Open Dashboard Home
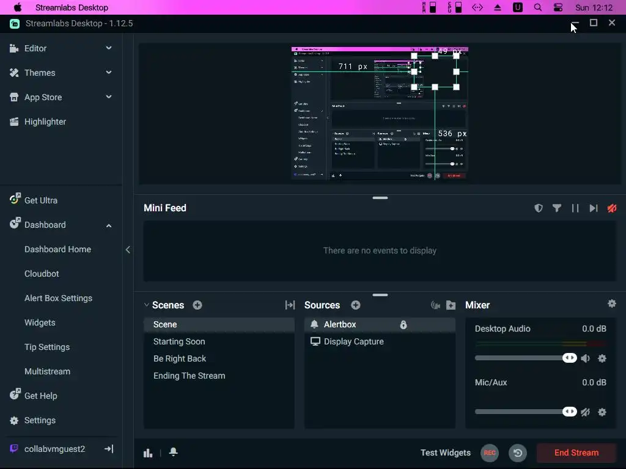The width and height of the screenshot is (626, 469). coord(58,249)
